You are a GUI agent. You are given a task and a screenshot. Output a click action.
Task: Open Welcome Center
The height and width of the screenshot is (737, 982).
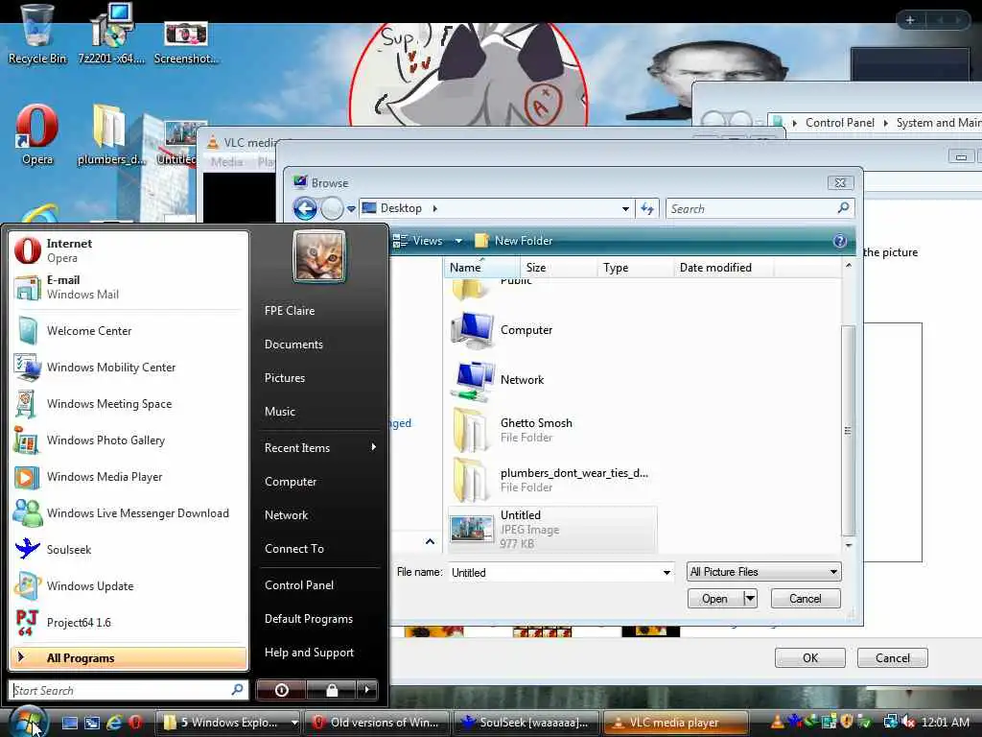pyautogui.click(x=129, y=331)
